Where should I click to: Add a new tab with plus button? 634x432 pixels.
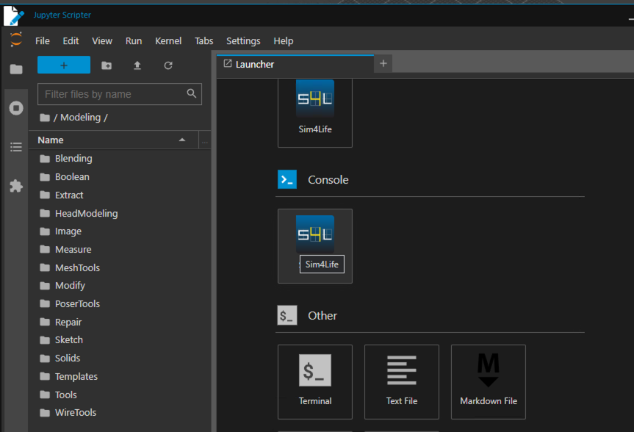coord(383,63)
